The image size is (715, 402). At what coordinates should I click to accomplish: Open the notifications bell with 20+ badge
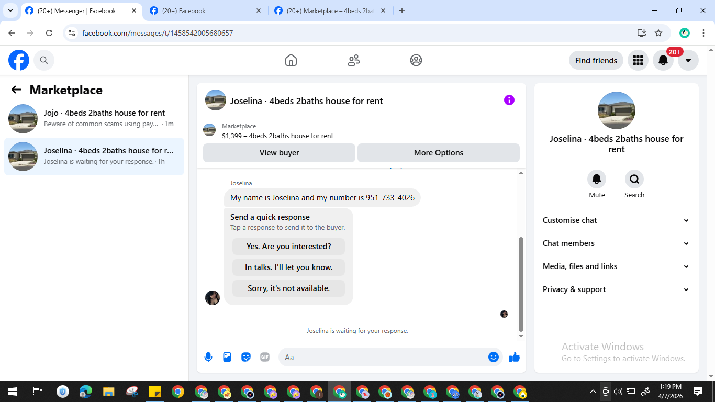[663, 60]
